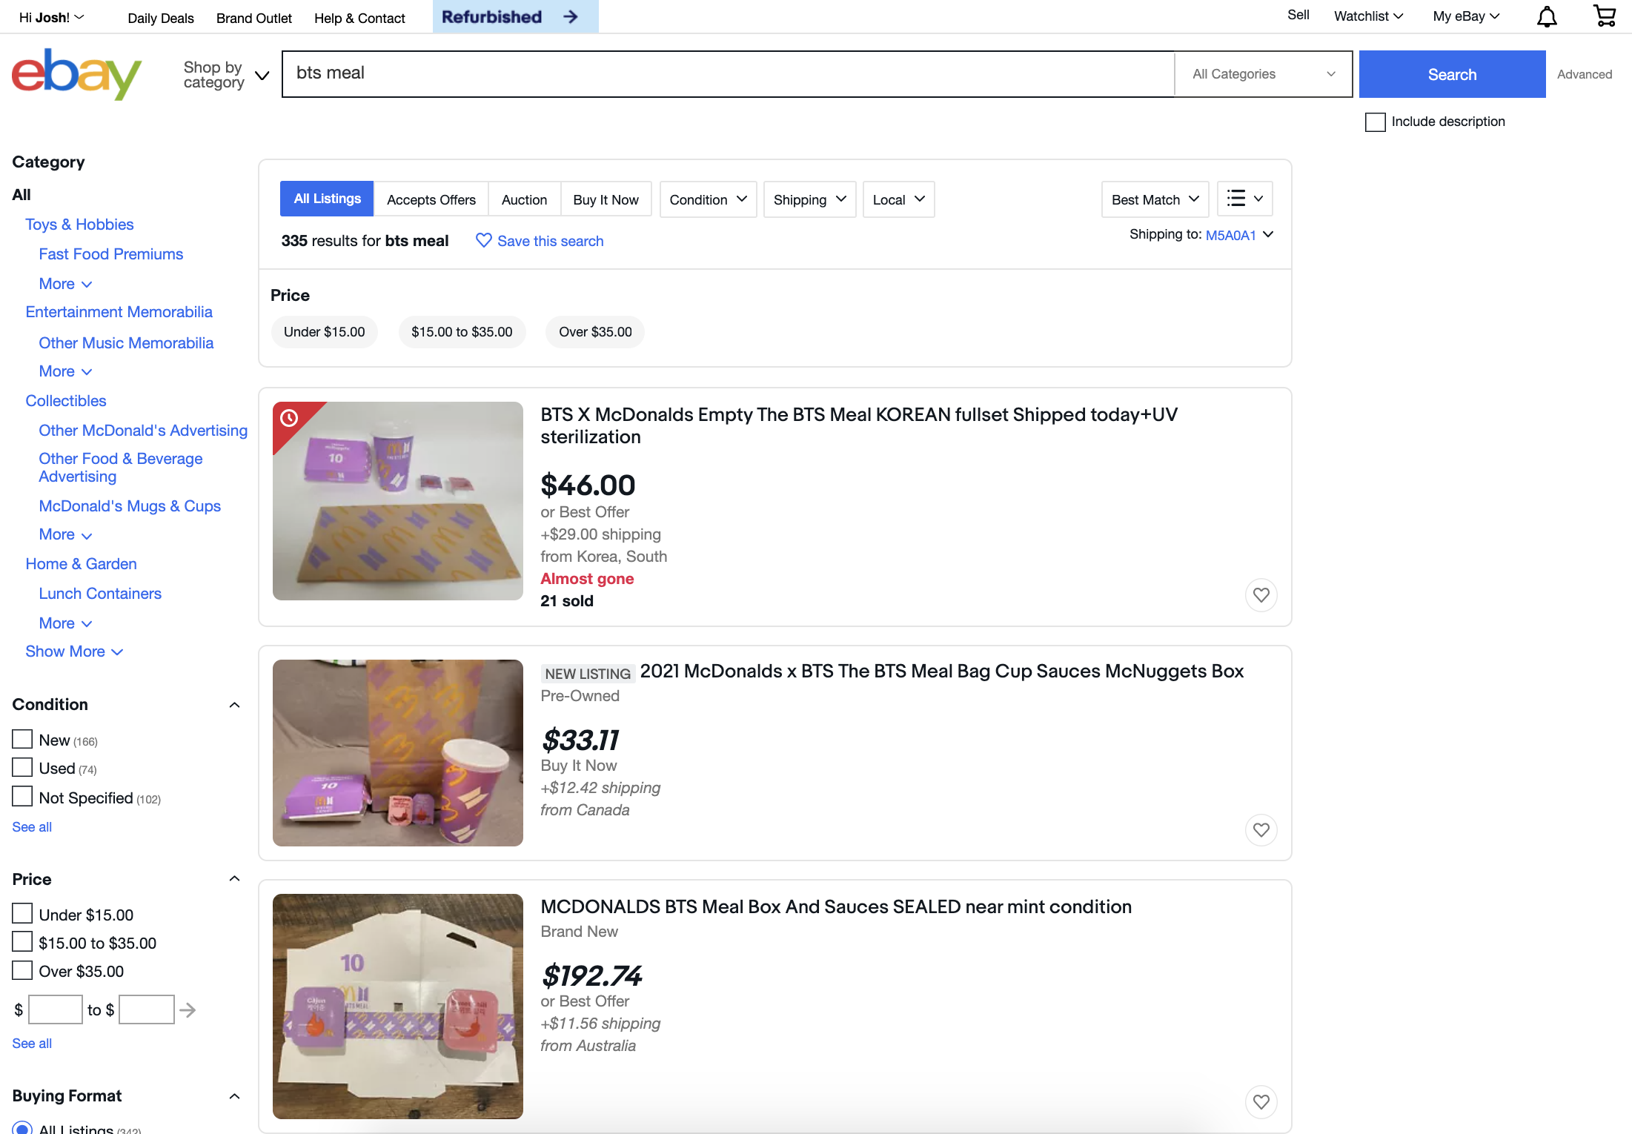Select the Buy It Now tab
Viewport: 1632px width, 1134px height.
coord(606,199)
